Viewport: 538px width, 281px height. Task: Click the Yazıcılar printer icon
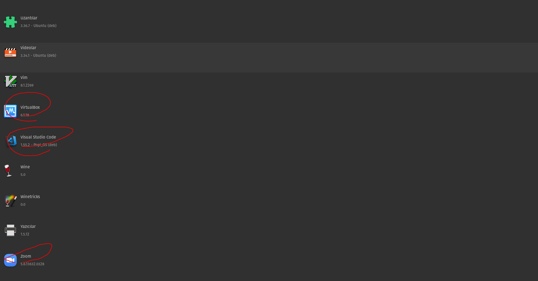click(10, 230)
